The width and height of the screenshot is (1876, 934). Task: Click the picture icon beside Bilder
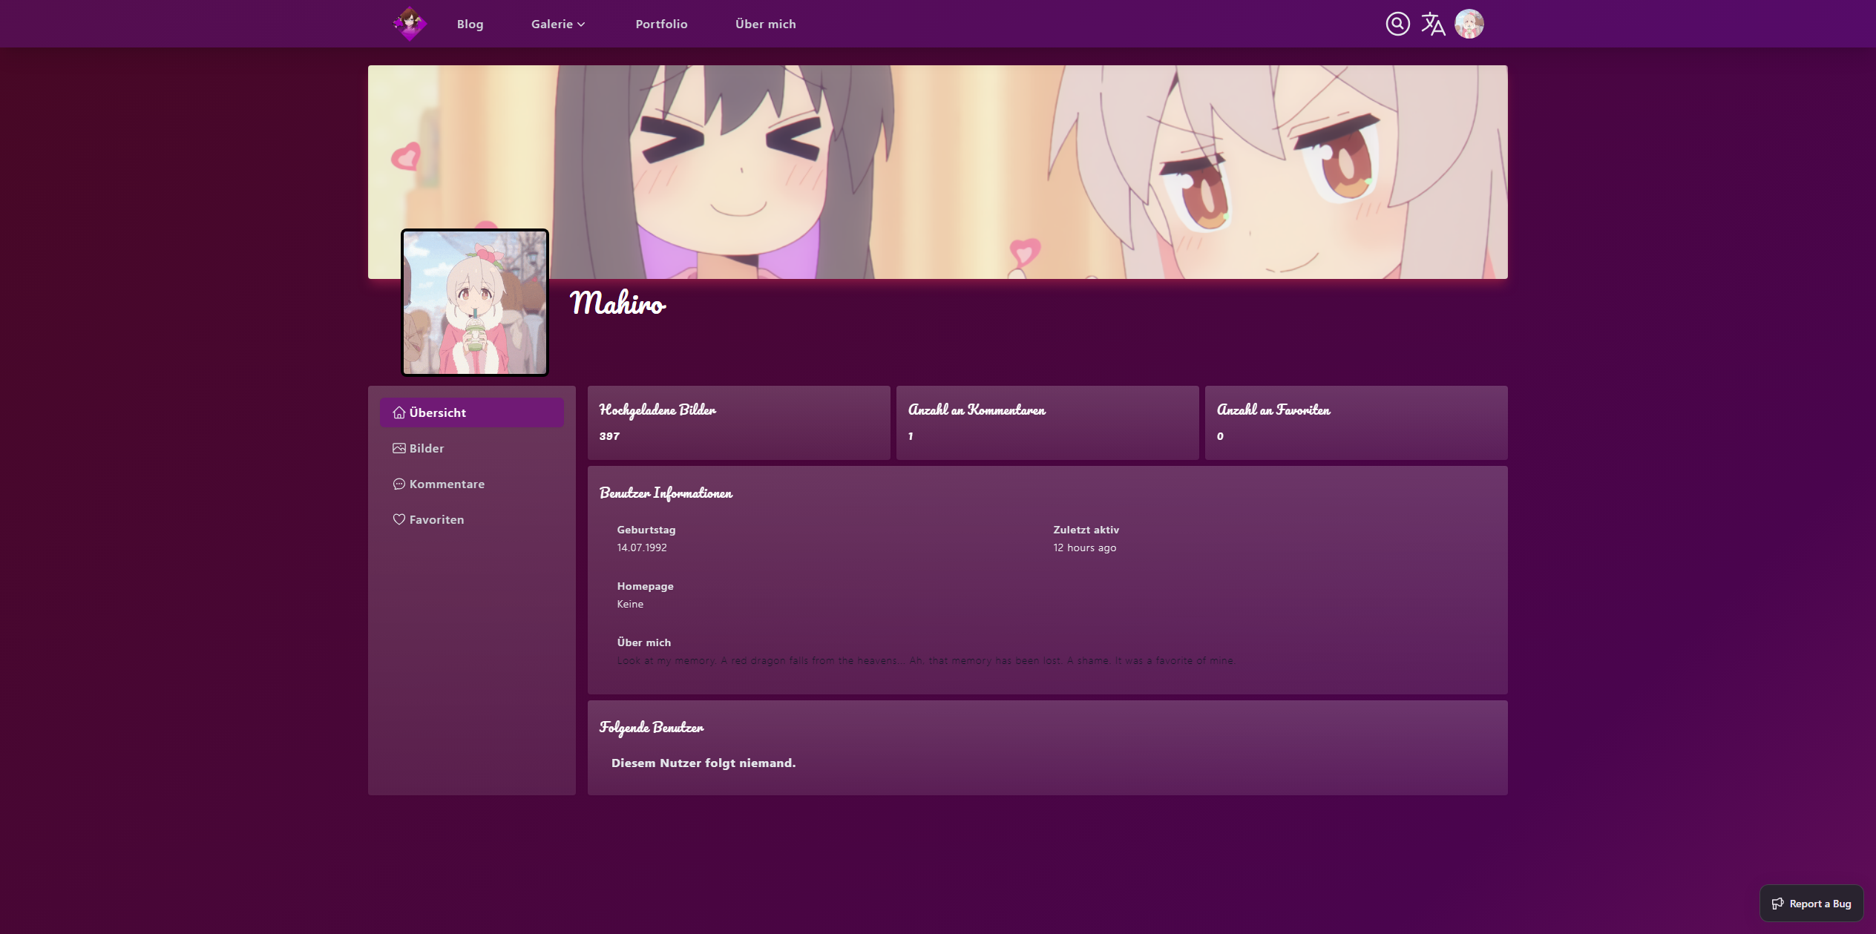point(399,448)
